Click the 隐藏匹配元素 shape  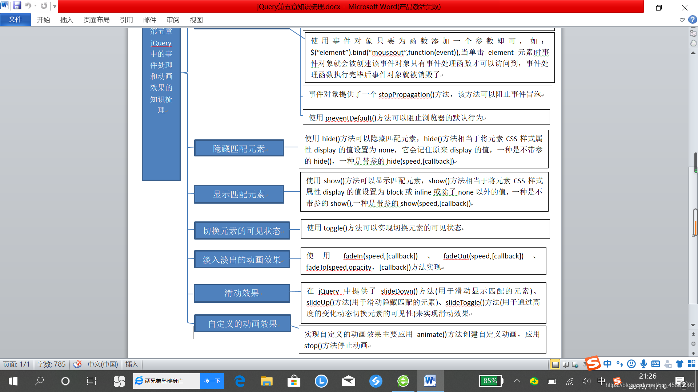pos(239,148)
